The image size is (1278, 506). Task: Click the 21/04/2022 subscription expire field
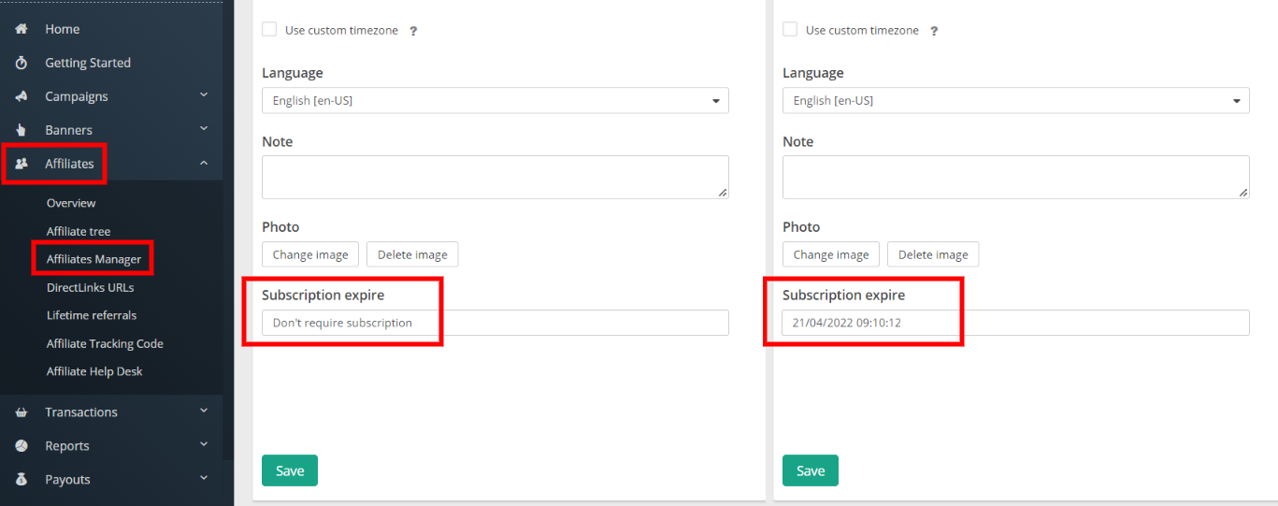(1016, 323)
